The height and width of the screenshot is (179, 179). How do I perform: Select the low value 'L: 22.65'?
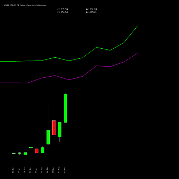coord(91,12)
